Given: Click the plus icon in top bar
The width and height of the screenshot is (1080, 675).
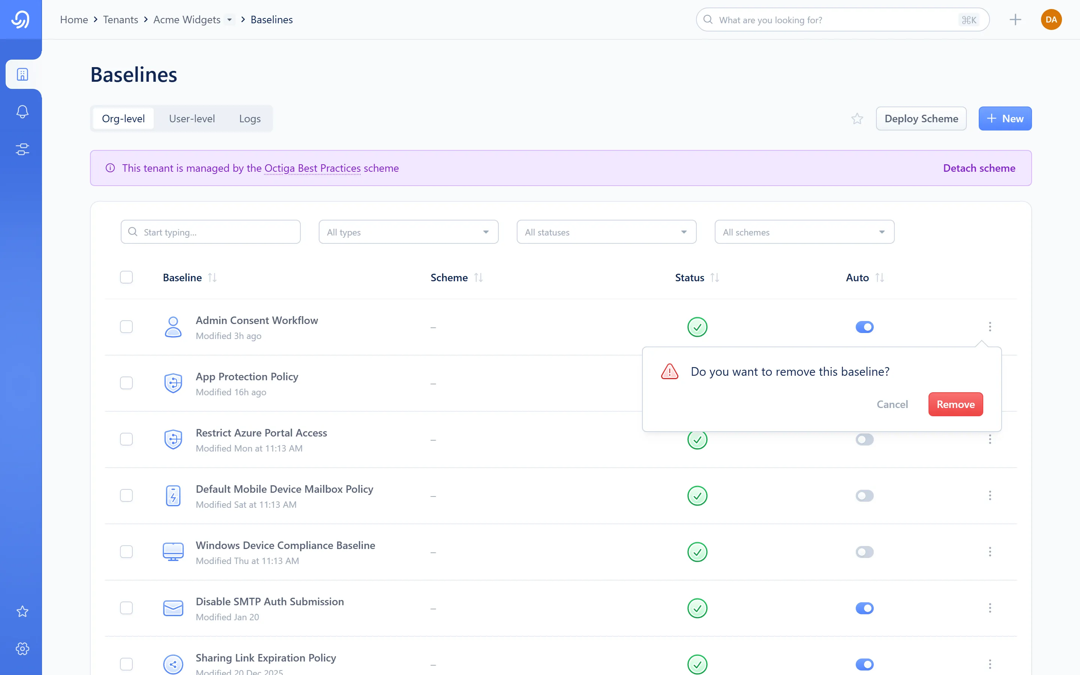Looking at the screenshot, I should pos(1015,19).
